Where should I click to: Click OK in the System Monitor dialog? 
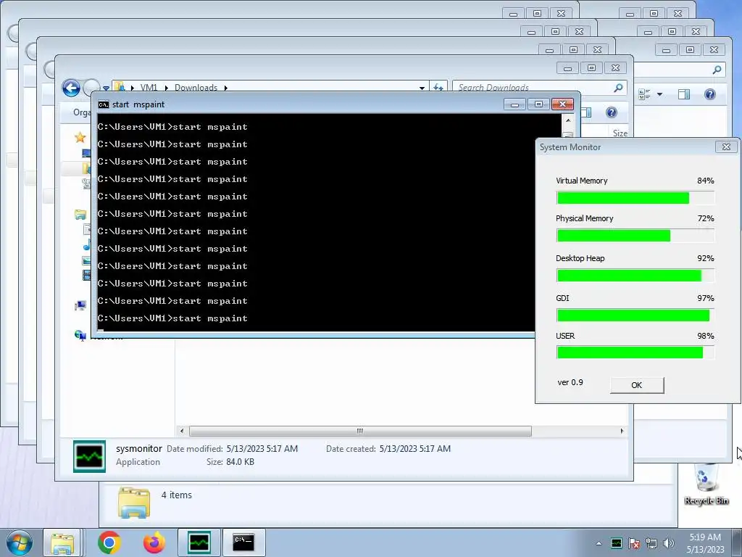coord(636,385)
